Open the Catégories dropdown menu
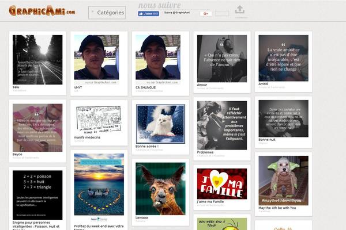This screenshot has height=230, width=346. point(107,13)
